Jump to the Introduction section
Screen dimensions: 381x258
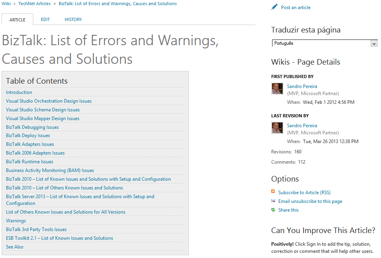pyautogui.click(x=19, y=92)
